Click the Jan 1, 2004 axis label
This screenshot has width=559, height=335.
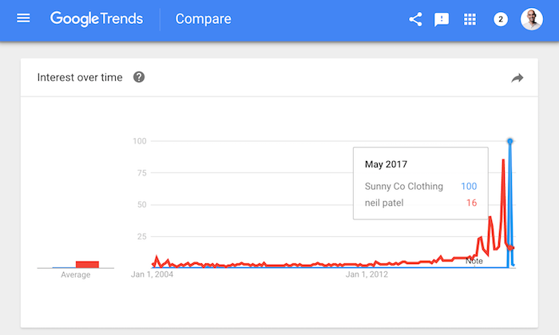coord(152,275)
